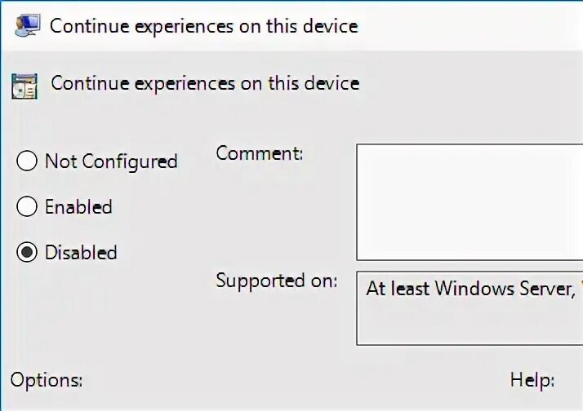Click the Enabled option label text
The width and height of the screenshot is (583, 411).
pyautogui.click(x=78, y=207)
